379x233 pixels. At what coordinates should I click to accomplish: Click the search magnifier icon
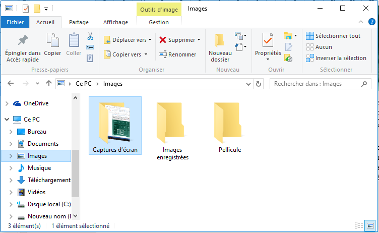[x=364, y=84]
